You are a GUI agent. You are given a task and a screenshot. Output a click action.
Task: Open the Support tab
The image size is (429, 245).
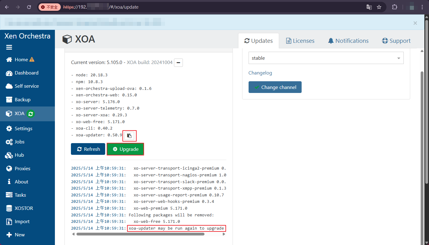(396, 41)
